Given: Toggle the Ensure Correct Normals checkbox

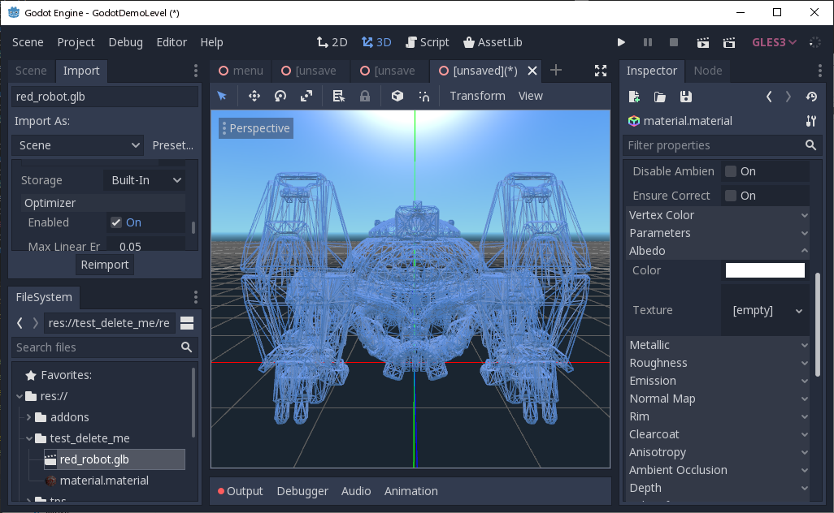Looking at the screenshot, I should click(731, 196).
